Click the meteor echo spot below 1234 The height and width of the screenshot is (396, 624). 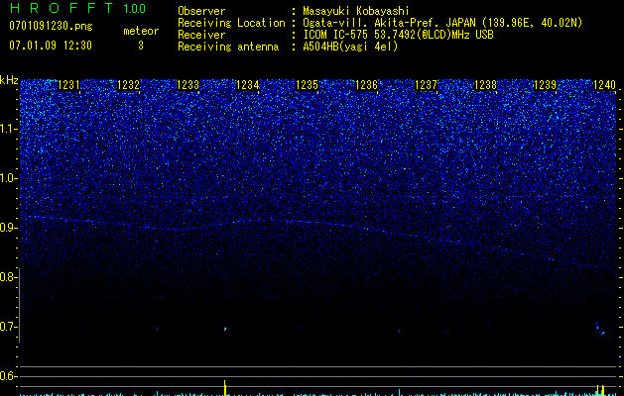point(225,329)
